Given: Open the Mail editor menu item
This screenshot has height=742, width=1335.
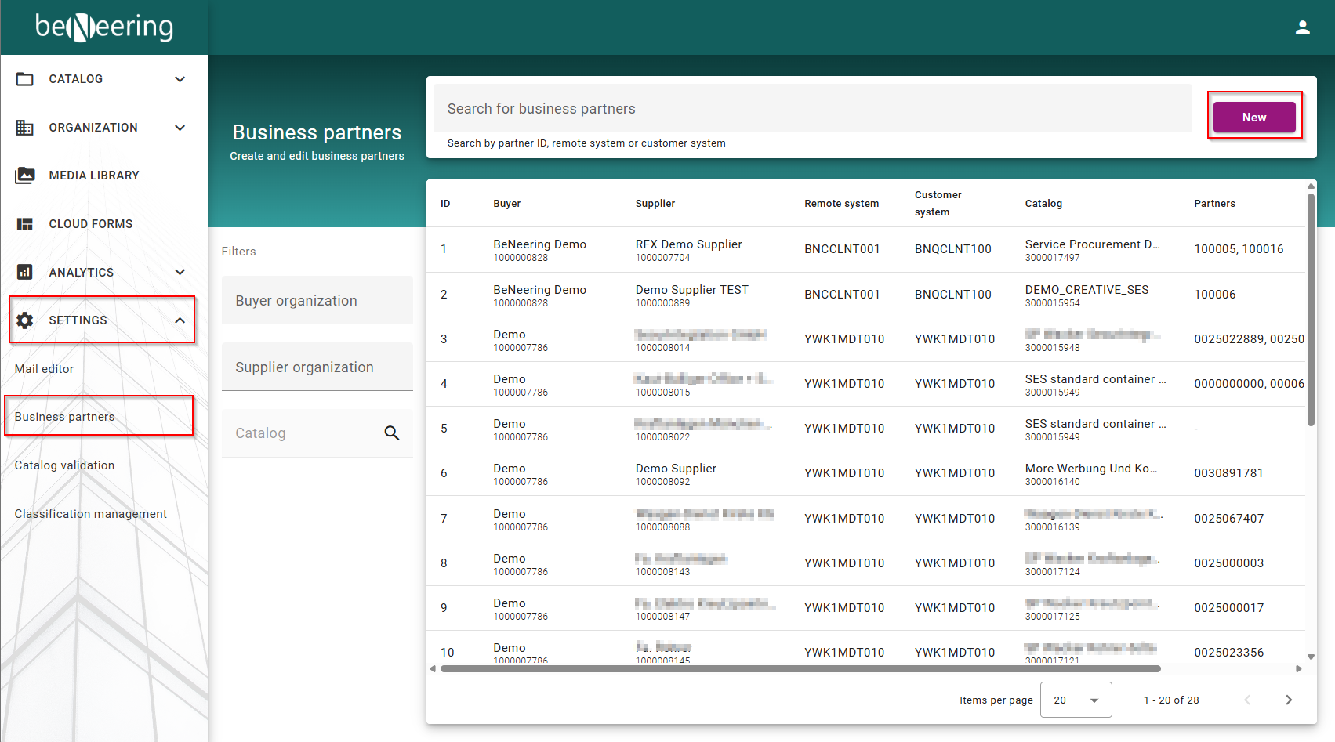Looking at the screenshot, I should (44, 369).
